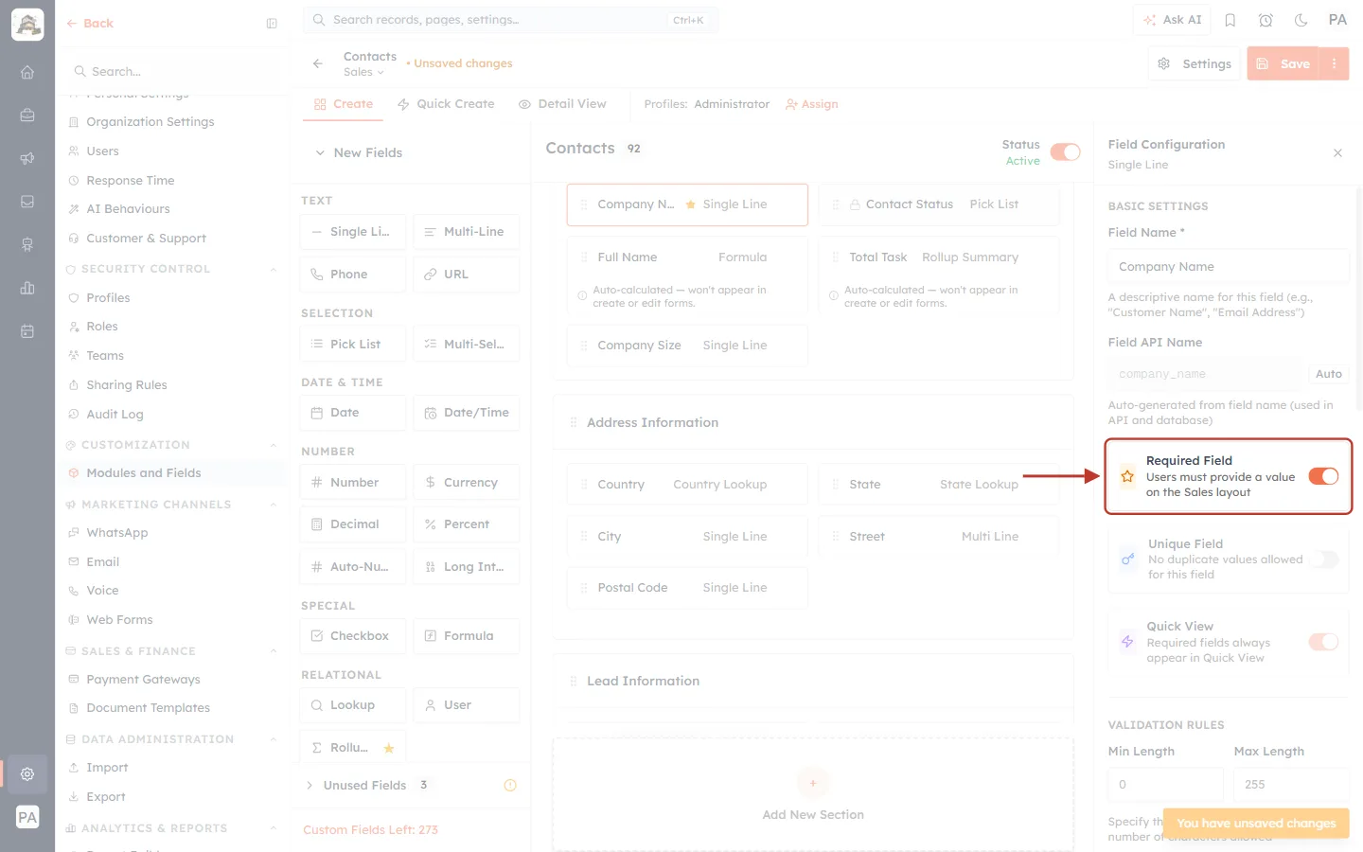Switch to dark mode with the moon icon
The height and width of the screenshot is (852, 1363).
[x=1301, y=20]
